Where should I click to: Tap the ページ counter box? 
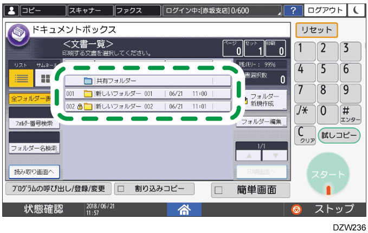click(233, 49)
